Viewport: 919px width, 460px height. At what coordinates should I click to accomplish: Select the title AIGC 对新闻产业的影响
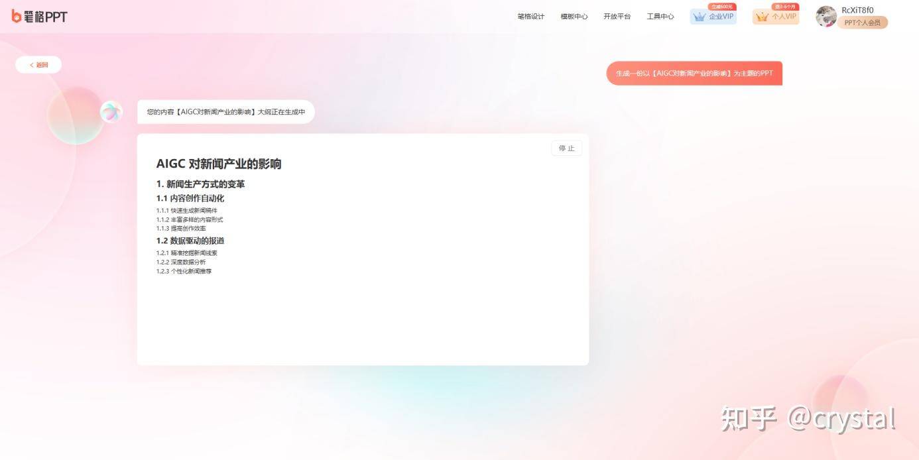coord(219,164)
